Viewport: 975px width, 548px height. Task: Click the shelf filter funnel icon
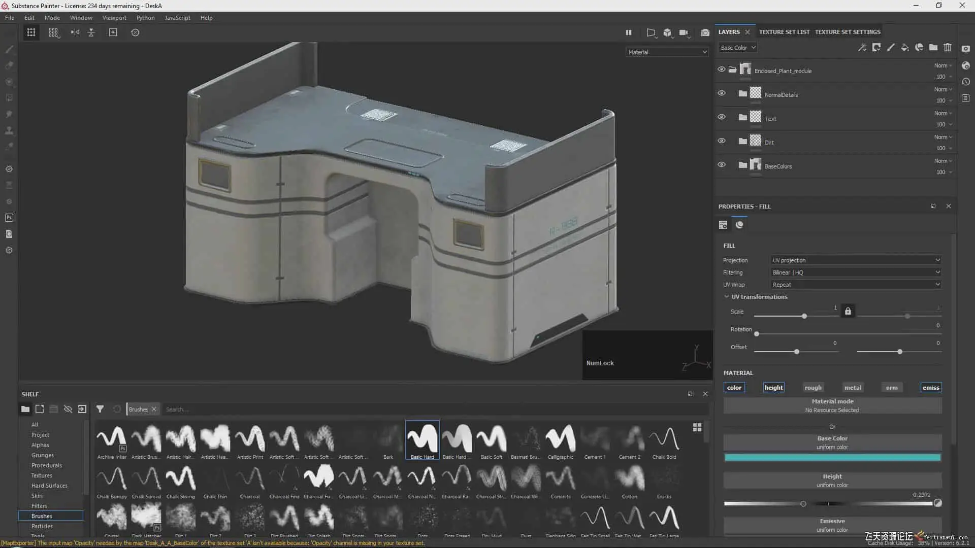[x=100, y=409]
